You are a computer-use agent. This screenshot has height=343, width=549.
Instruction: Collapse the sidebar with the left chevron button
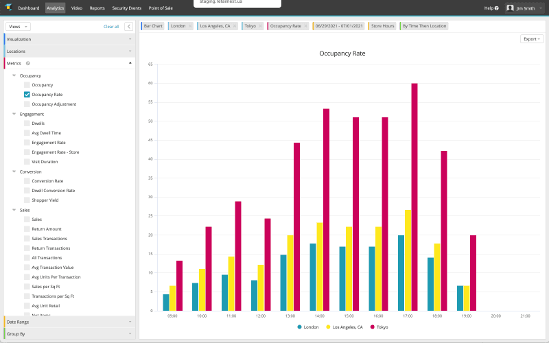click(128, 26)
